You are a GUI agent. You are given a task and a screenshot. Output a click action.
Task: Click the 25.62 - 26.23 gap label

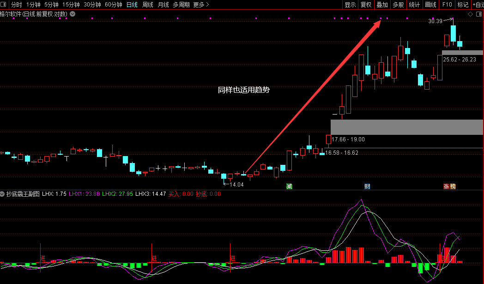click(460, 60)
